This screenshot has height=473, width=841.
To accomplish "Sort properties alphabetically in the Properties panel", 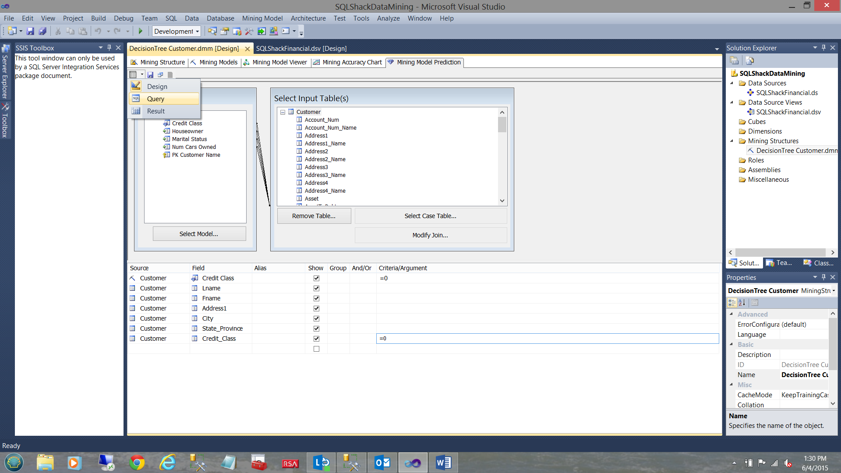I will pyautogui.click(x=742, y=302).
